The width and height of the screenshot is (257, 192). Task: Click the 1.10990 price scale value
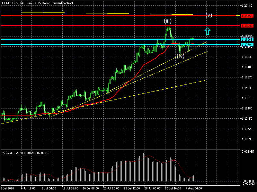coord(248,140)
